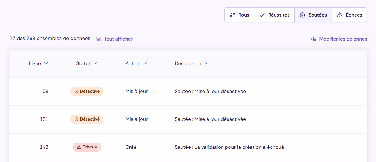Click the Tout afficher link

point(118,39)
